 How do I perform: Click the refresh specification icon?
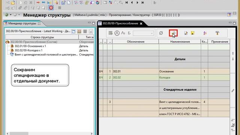(161, 33)
